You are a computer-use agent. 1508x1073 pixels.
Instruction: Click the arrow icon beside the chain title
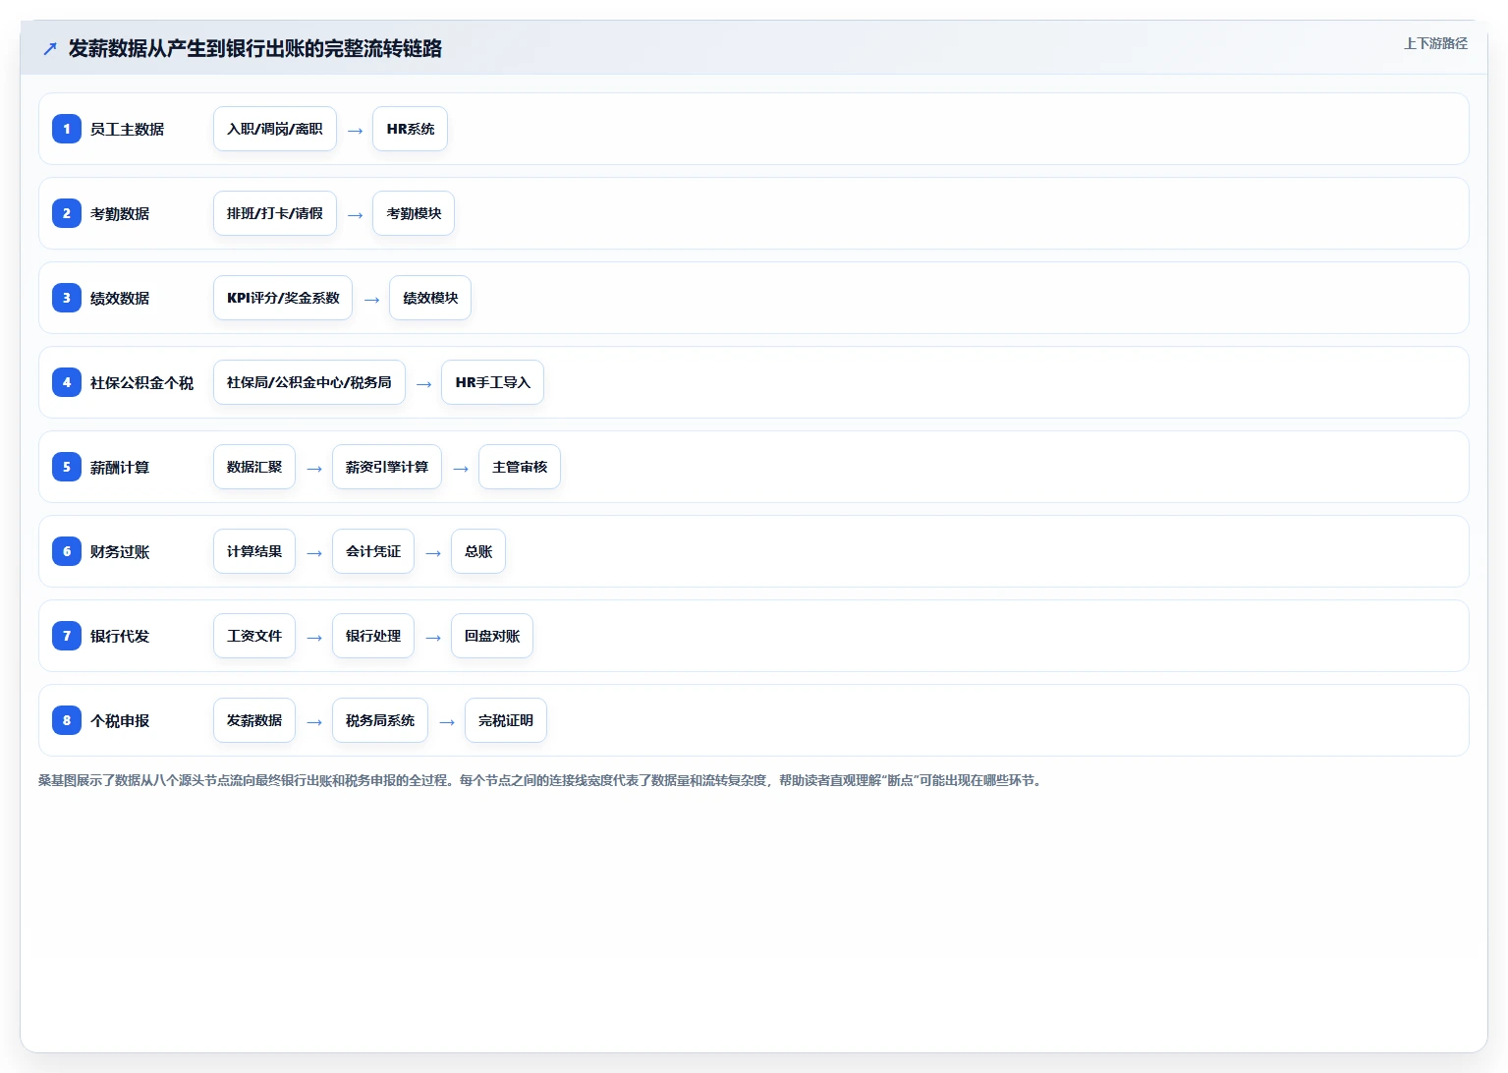[50, 48]
